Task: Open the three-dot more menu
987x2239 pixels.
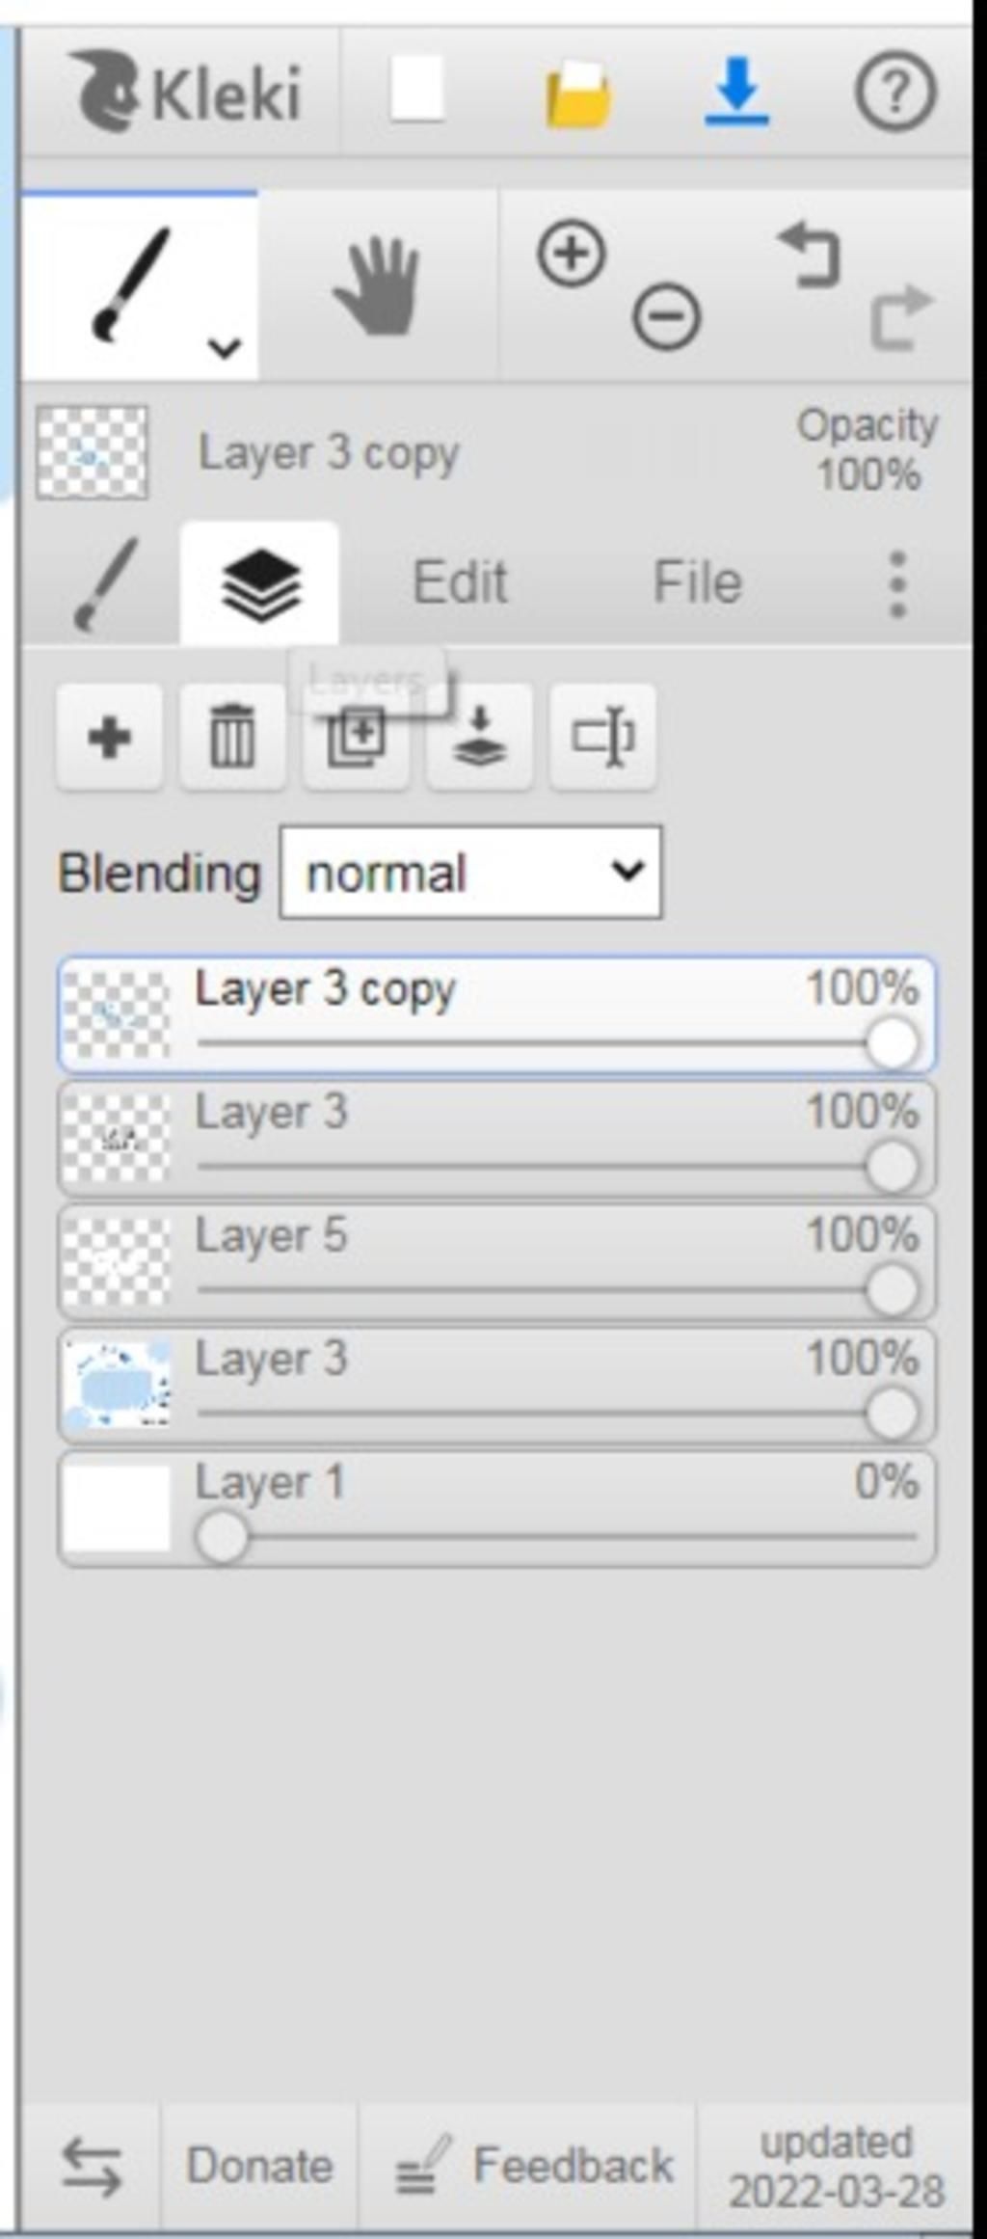Action: coord(897,583)
